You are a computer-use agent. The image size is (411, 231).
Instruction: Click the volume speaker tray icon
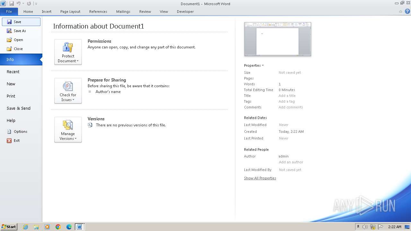point(365,227)
